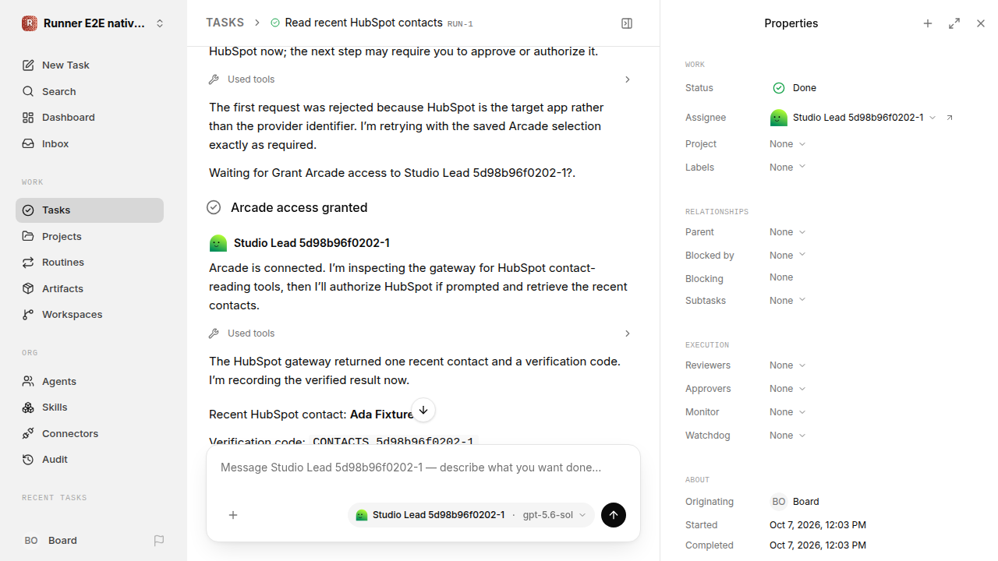The width and height of the screenshot is (998, 561).
Task: Open the Monitor dropdown
Action: pos(787,412)
